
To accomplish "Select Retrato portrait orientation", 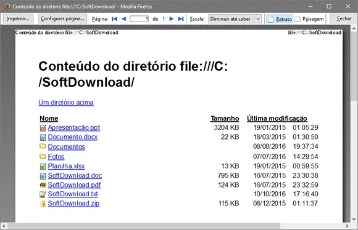I will [x=280, y=19].
